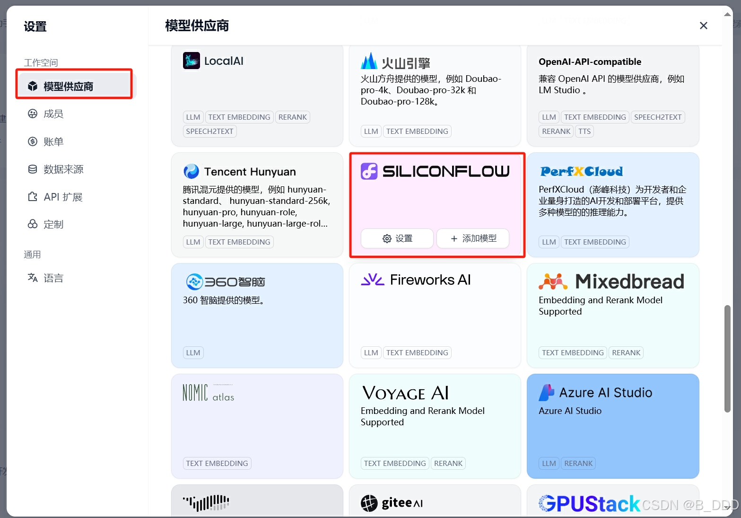741x518 pixels.
Task: Click the LocalAI logo icon
Action: (192, 61)
